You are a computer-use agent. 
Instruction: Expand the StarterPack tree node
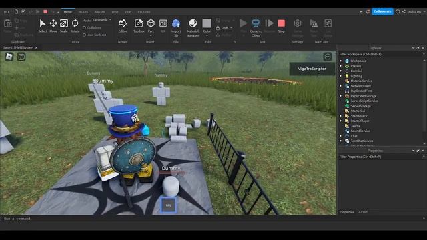click(341, 116)
